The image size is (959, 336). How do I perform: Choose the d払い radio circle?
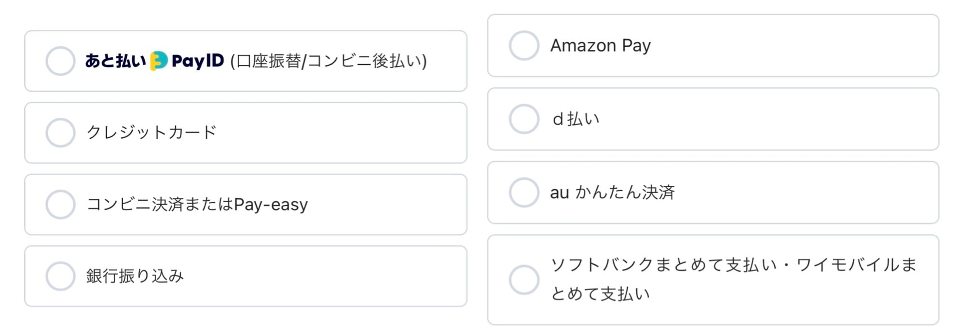click(x=524, y=119)
